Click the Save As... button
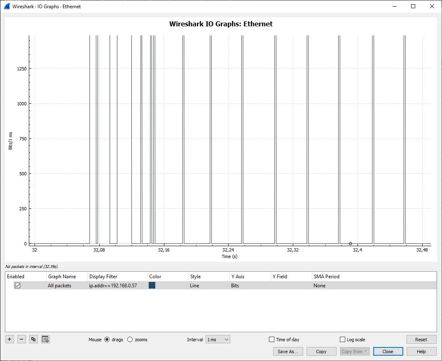The width and height of the screenshot is (442, 361). click(x=288, y=352)
